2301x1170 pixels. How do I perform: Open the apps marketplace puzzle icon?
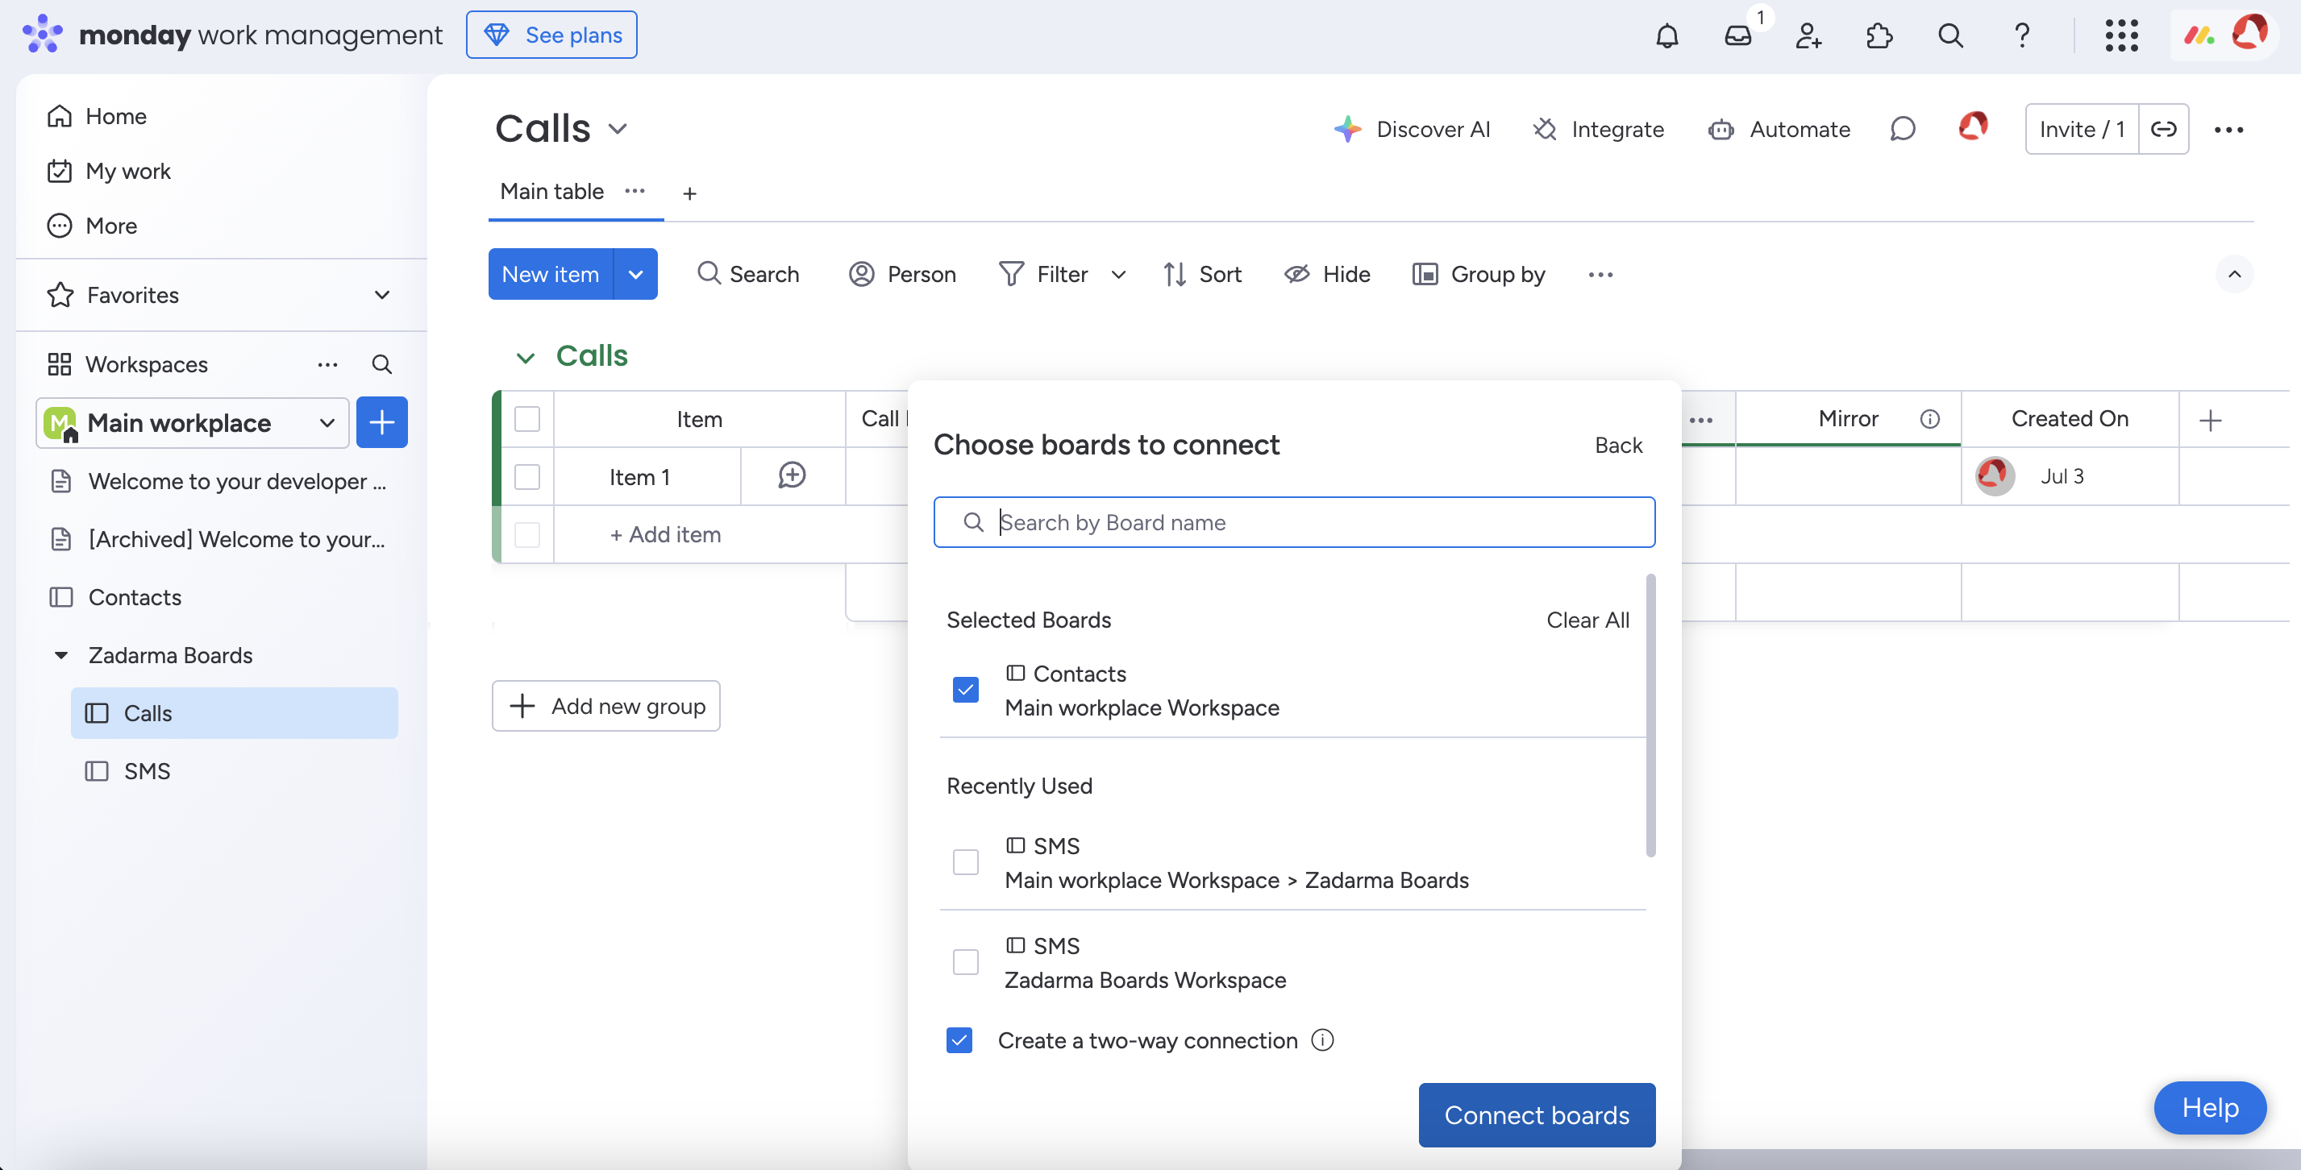click(1879, 35)
